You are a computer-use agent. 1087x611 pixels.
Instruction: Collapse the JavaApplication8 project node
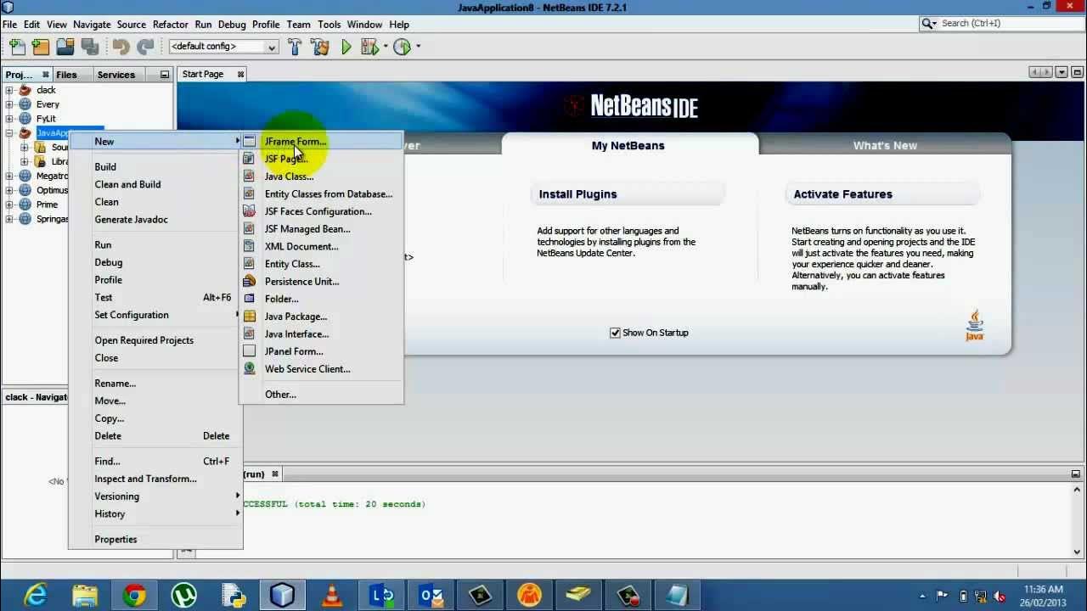tap(9, 133)
